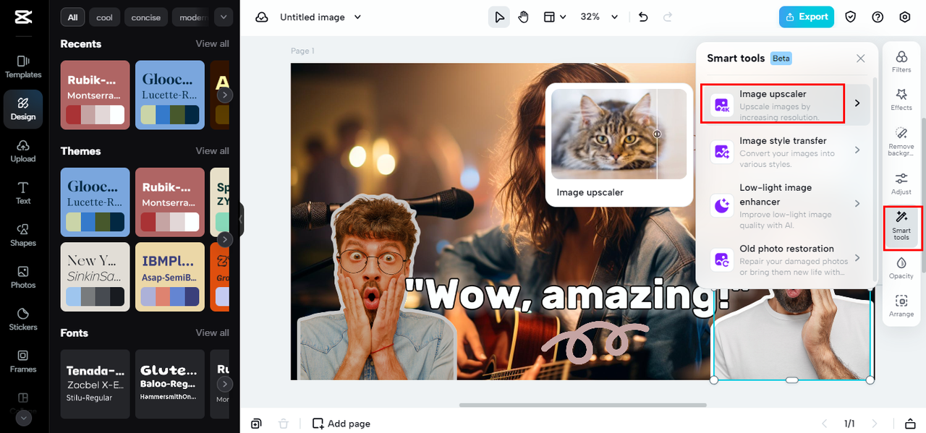Image resolution: width=926 pixels, height=433 pixels.
Task: Collapse the left design panel handle
Action: (x=242, y=220)
